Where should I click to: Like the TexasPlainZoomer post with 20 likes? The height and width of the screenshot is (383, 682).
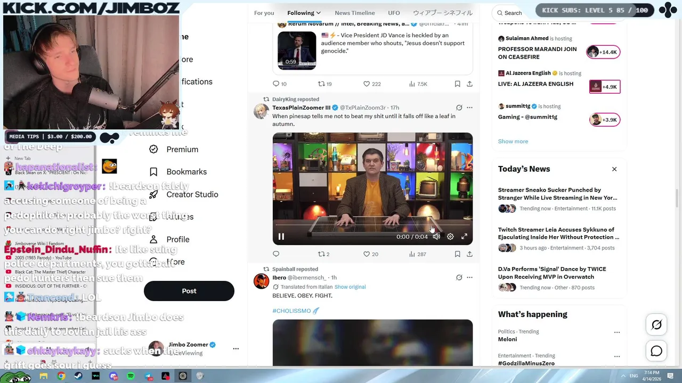[x=371, y=254]
